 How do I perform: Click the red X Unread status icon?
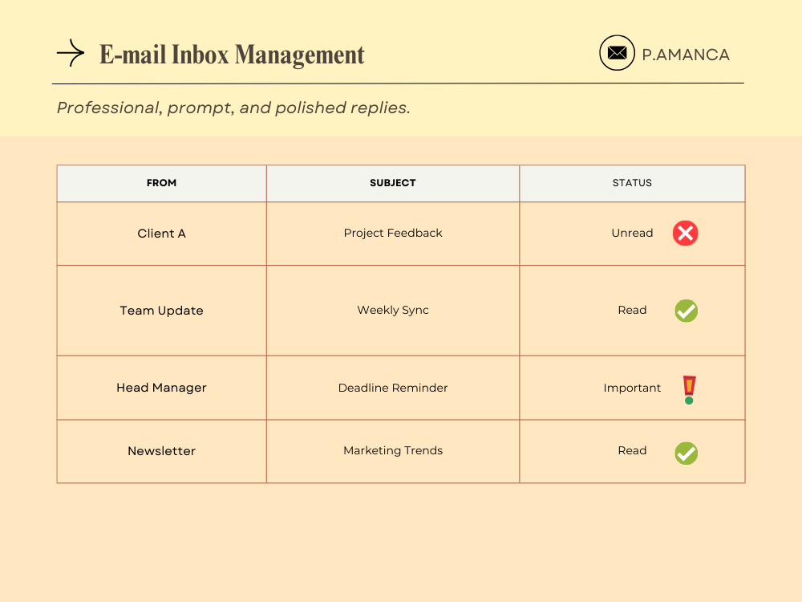pos(686,234)
